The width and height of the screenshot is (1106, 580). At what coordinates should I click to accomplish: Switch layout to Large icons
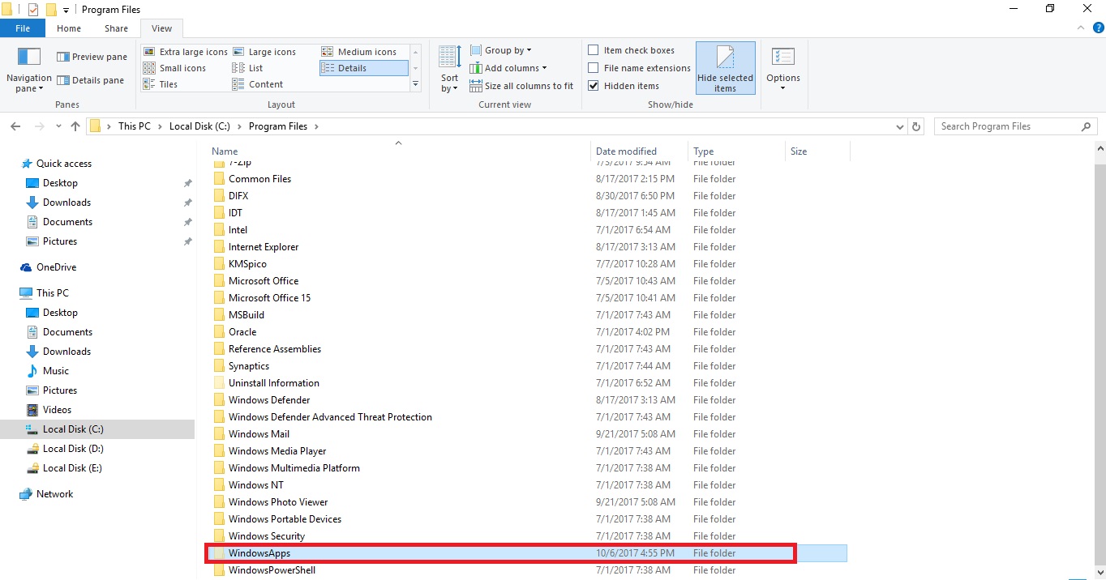click(x=269, y=51)
